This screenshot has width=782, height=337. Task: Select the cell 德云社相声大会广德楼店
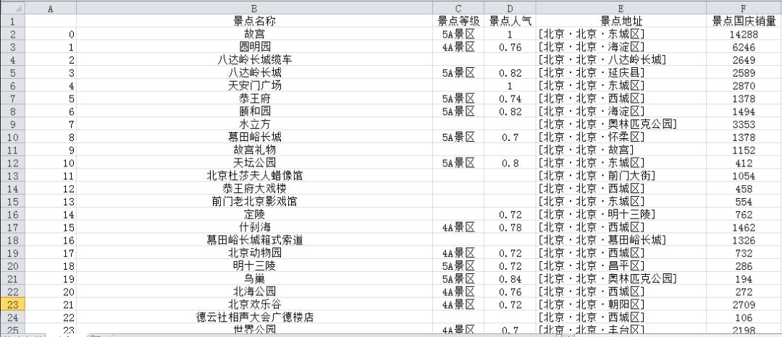coord(254,317)
